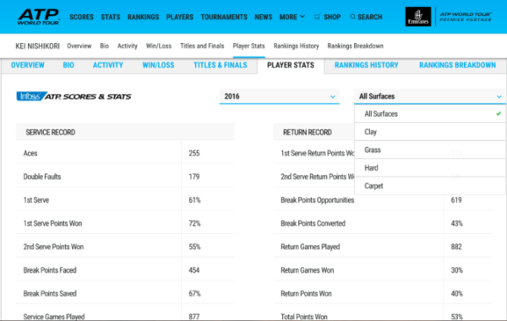507x321 pixels.
Task: Click the Service Games Played label
Action: click(x=54, y=317)
